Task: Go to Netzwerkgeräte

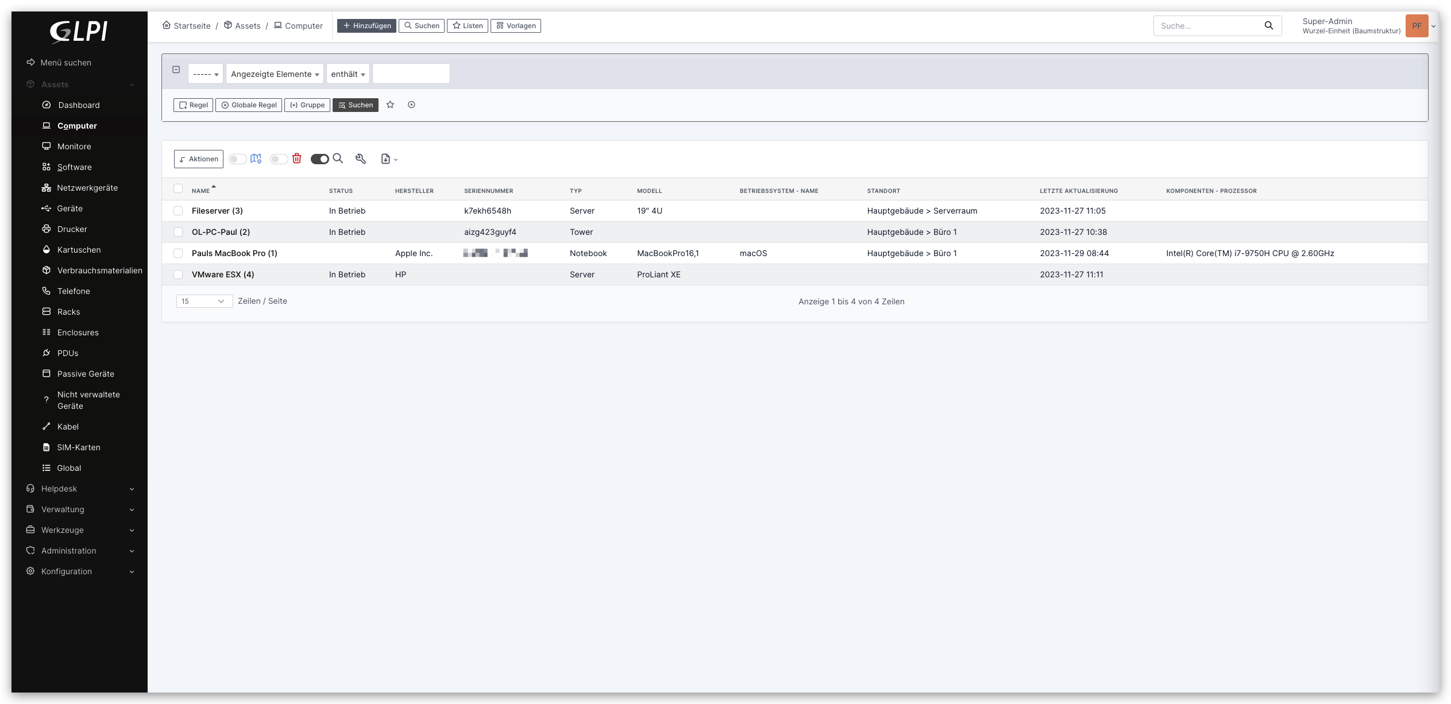Action: click(87, 188)
